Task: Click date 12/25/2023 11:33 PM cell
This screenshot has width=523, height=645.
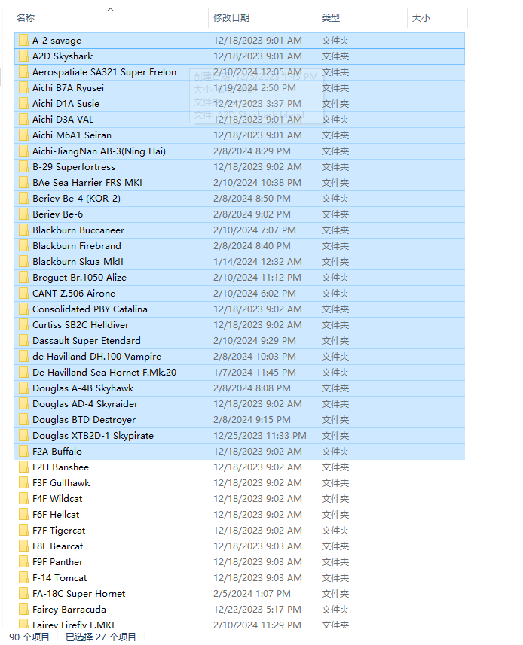Action: 260,436
